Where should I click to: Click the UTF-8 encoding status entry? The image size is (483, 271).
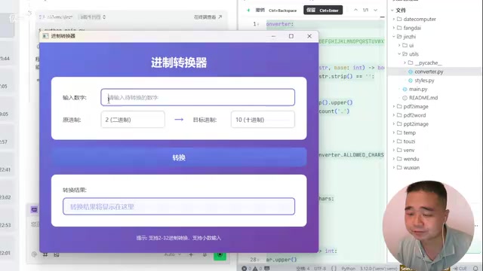tap(320, 269)
